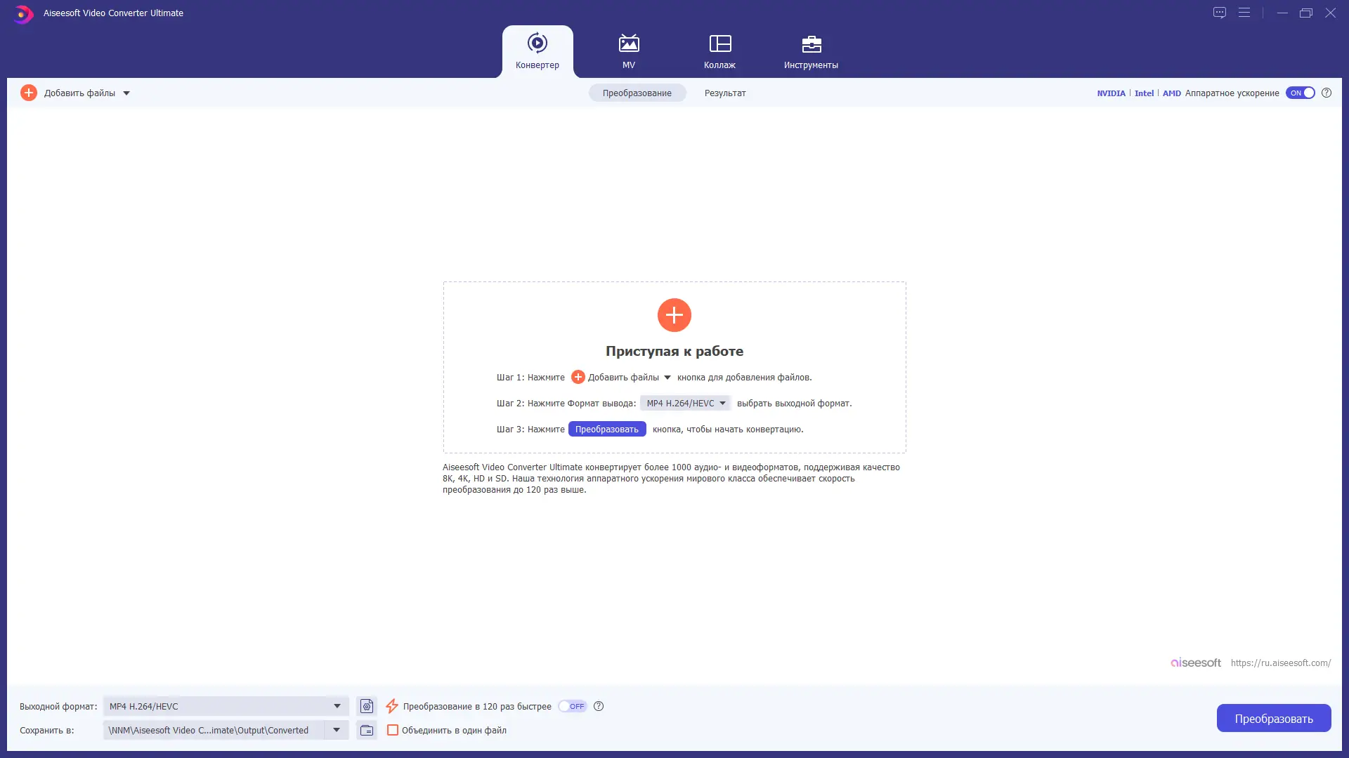Open the output folder icon

pyautogui.click(x=367, y=730)
